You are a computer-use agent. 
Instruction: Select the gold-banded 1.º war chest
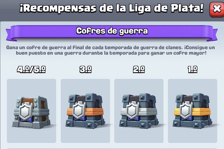pos(193,111)
